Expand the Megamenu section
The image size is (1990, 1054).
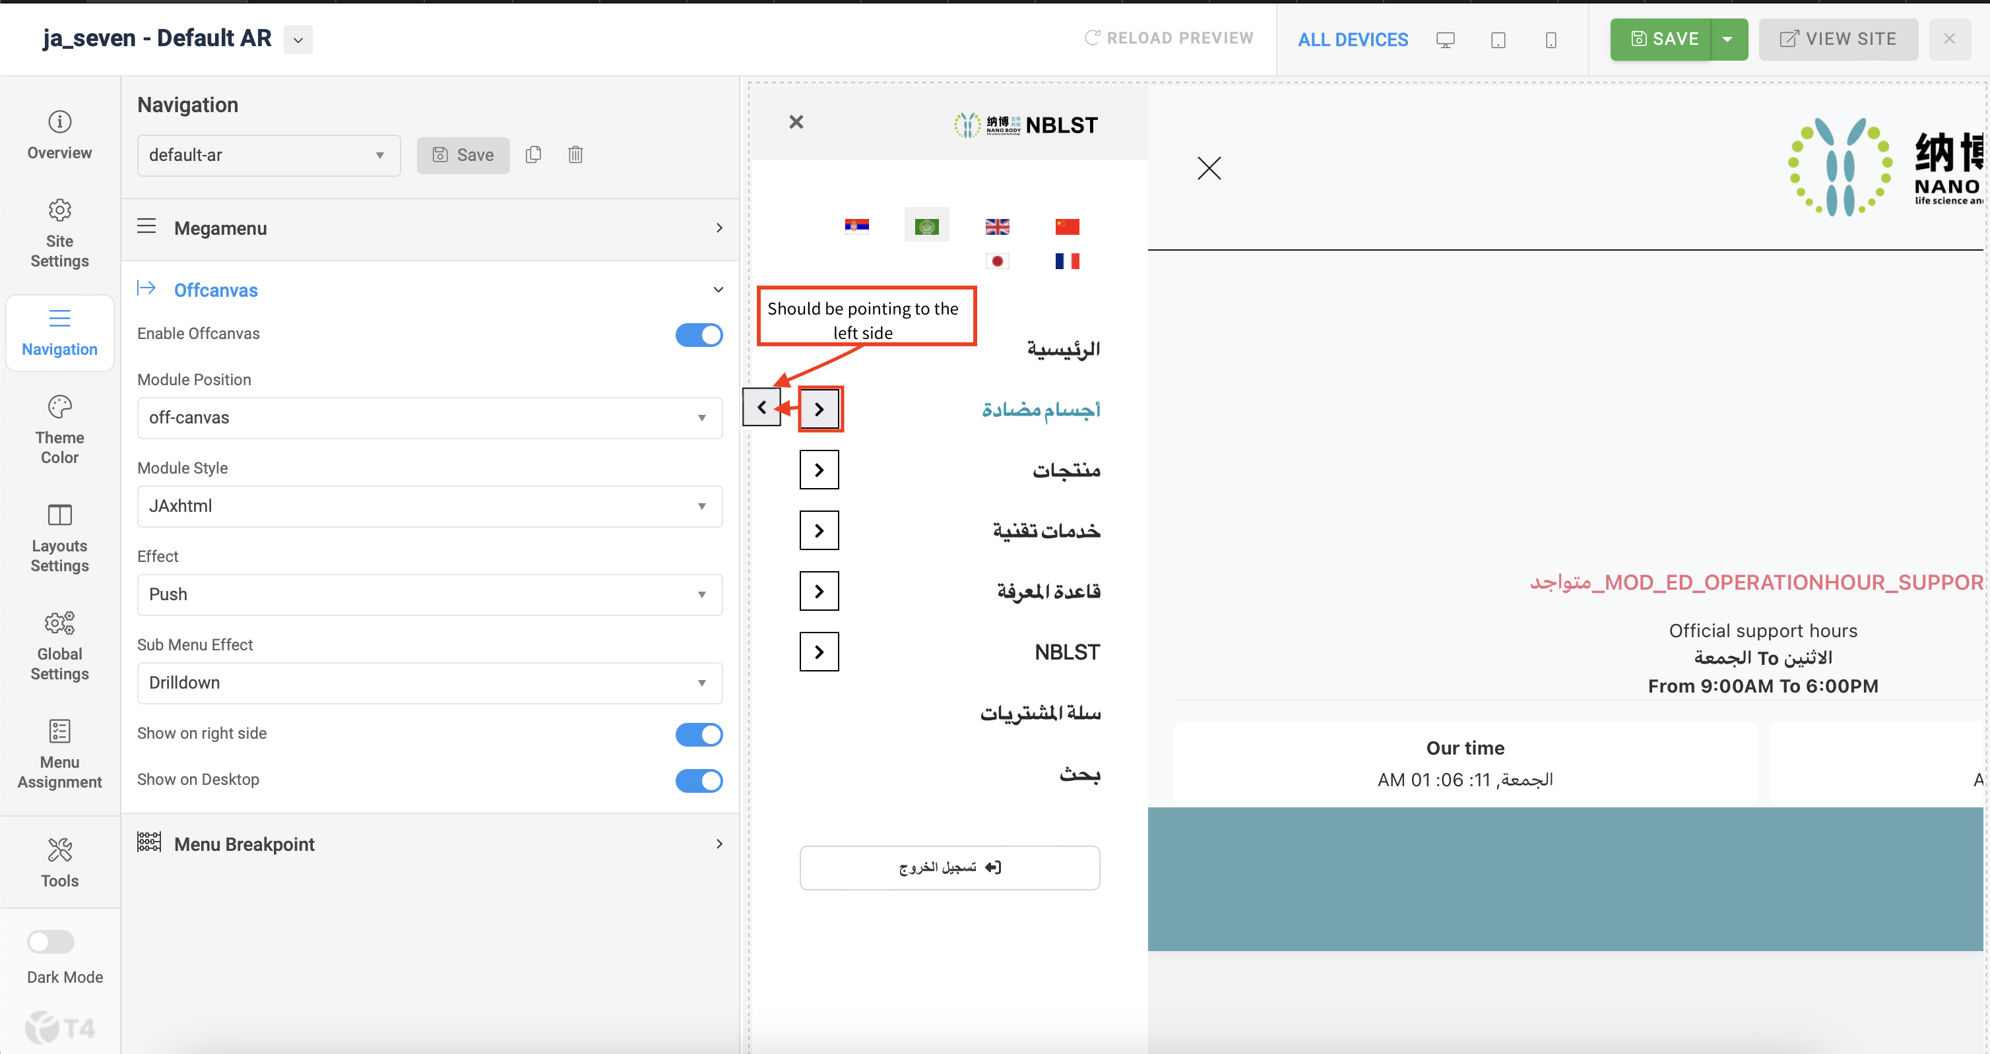tap(430, 228)
